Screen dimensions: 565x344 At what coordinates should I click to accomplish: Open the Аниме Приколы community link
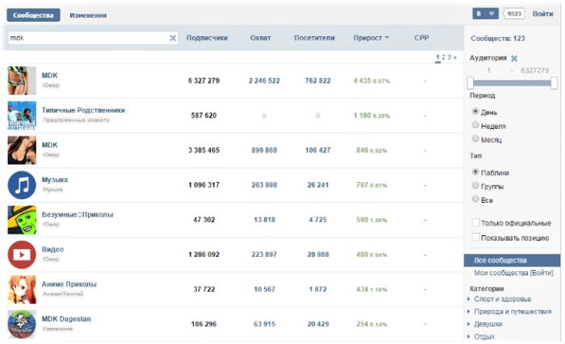[x=69, y=284]
